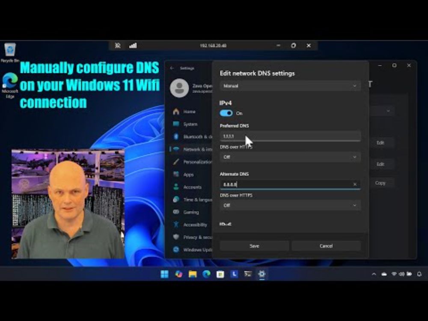Viewport: 428px width, 321px height.
Task: Clear the Alternate DNS field with the X
Action: (354, 184)
